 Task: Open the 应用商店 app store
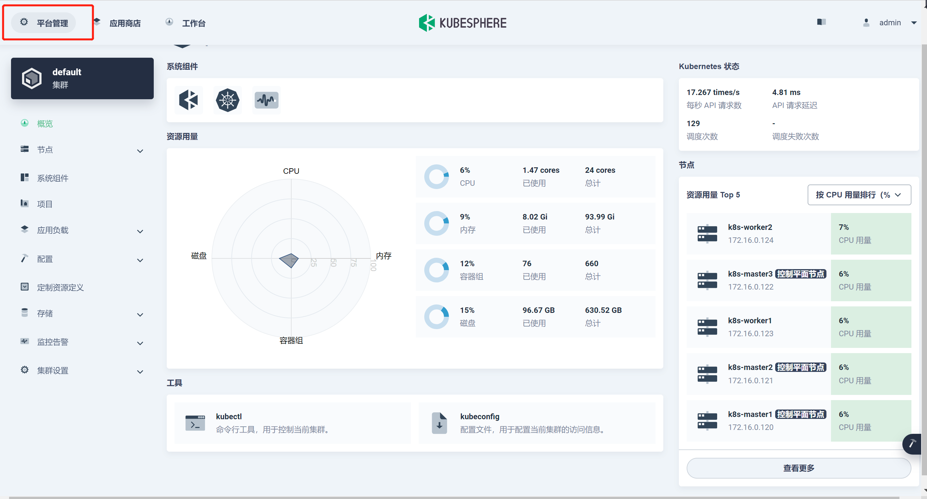(x=125, y=23)
